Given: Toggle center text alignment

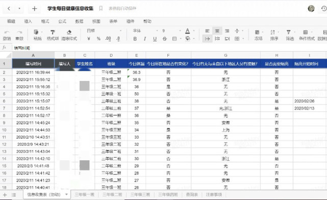Looking at the screenshot, I should coord(217,31).
